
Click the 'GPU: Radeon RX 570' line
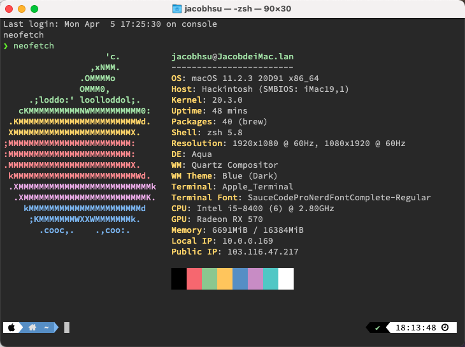(217, 219)
